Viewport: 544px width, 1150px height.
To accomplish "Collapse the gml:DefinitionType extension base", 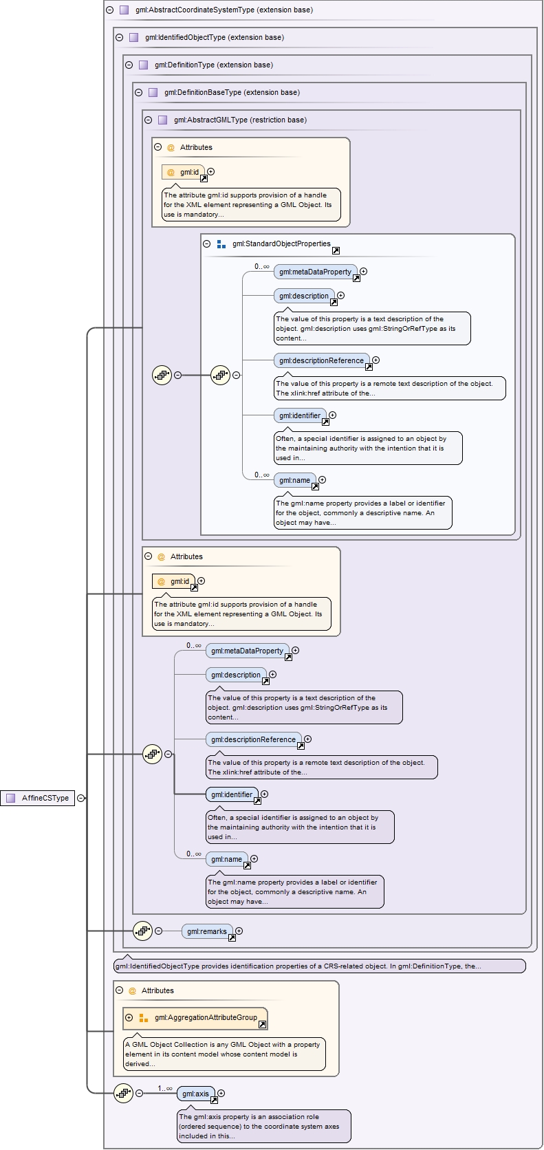I will click(129, 65).
